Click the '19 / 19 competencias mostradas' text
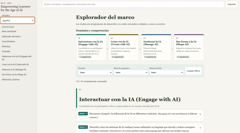The height and width of the screenshot is (133, 240). pos(91,81)
